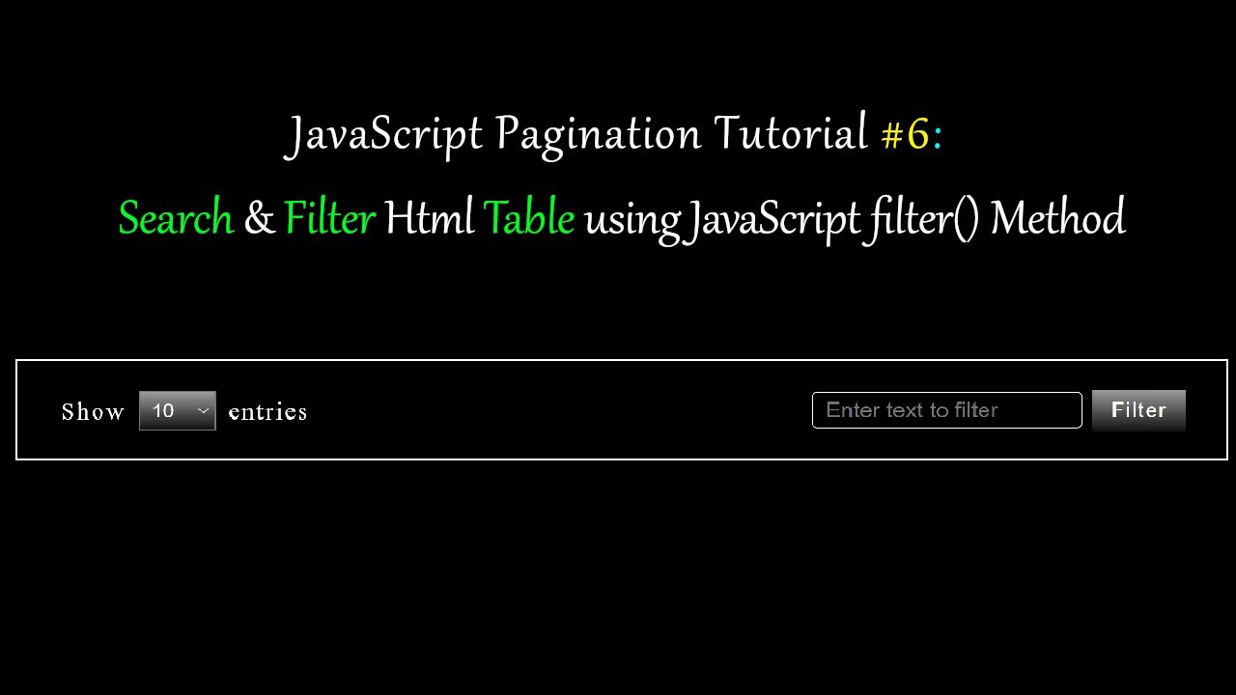Click the 'Enter text to filter' input field

(946, 410)
